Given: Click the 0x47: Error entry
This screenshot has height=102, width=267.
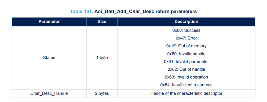Looking at the screenshot, I should point(186,38).
